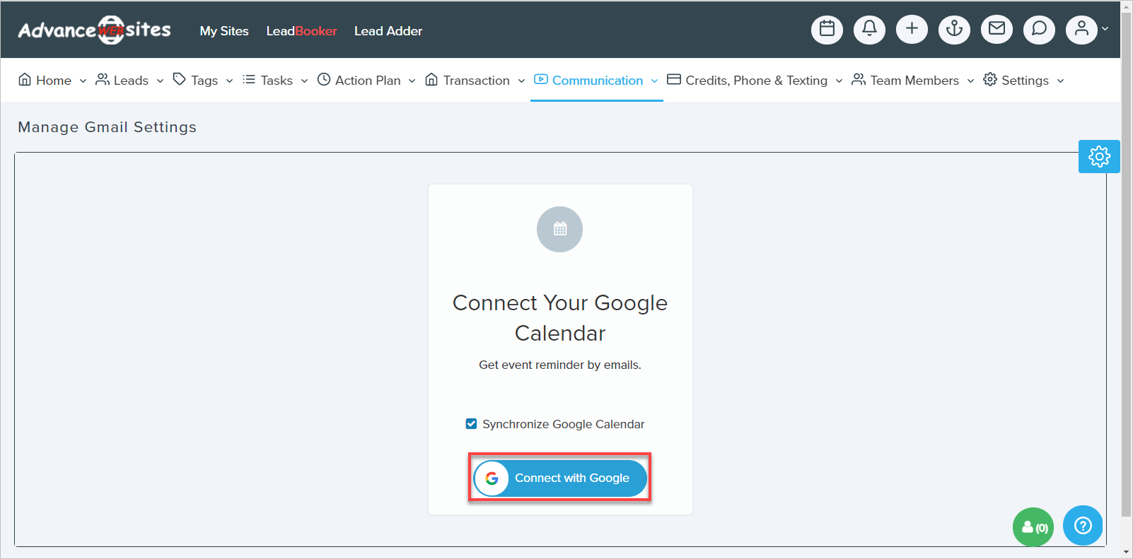Image resolution: width=1133 pixels, height=559 pixels.
Task: Open the Action Plan menu
Action: [366, 81]
